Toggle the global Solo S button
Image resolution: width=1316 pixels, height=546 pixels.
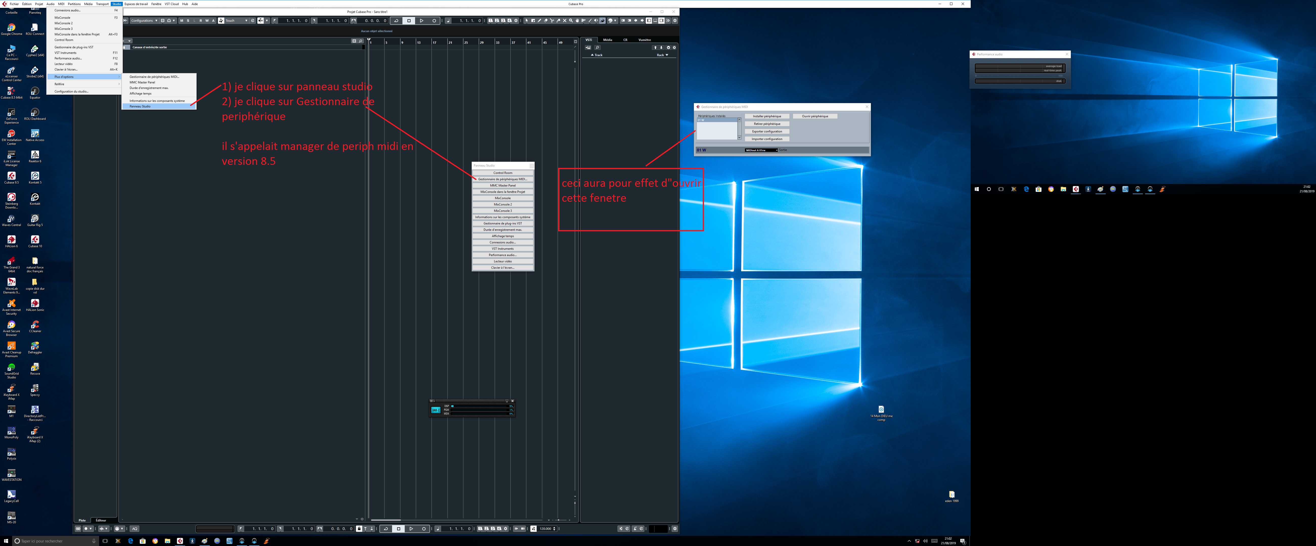188,20
